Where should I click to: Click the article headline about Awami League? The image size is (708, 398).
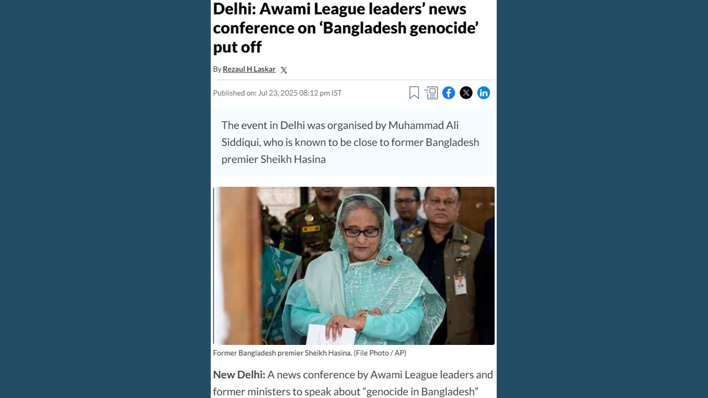point(346,28)
